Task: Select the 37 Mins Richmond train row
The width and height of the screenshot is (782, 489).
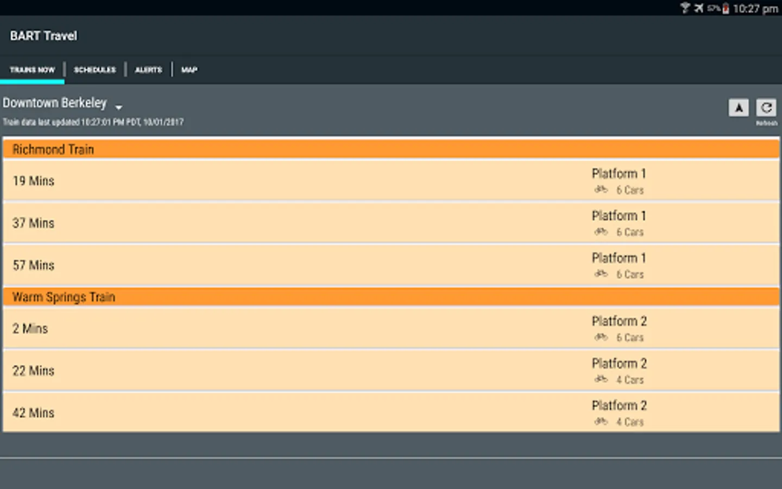Action: 391,223
